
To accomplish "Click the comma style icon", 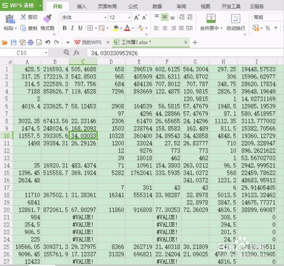I will pyautogui.click(x=275, y=28).
